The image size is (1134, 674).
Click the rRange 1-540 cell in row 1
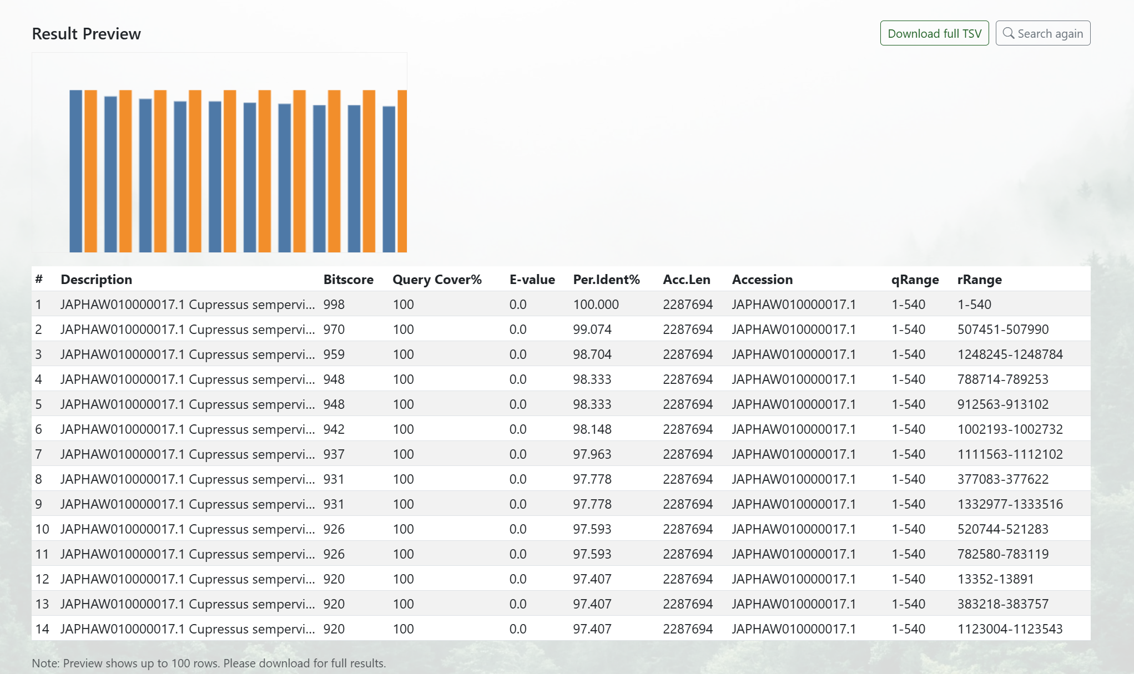974,305
